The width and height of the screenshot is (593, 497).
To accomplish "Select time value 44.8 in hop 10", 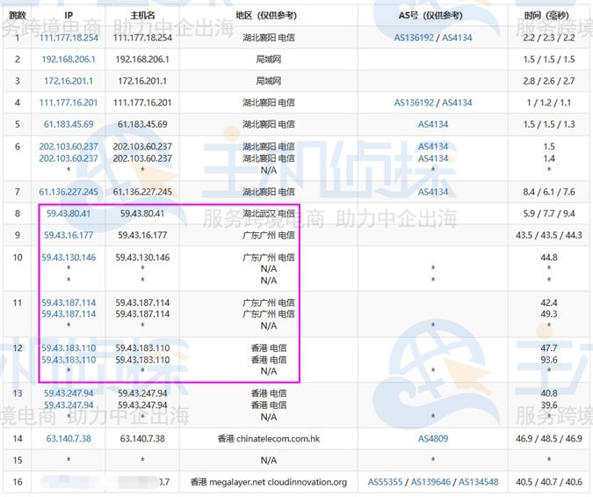I will click(x=549, y=257).
